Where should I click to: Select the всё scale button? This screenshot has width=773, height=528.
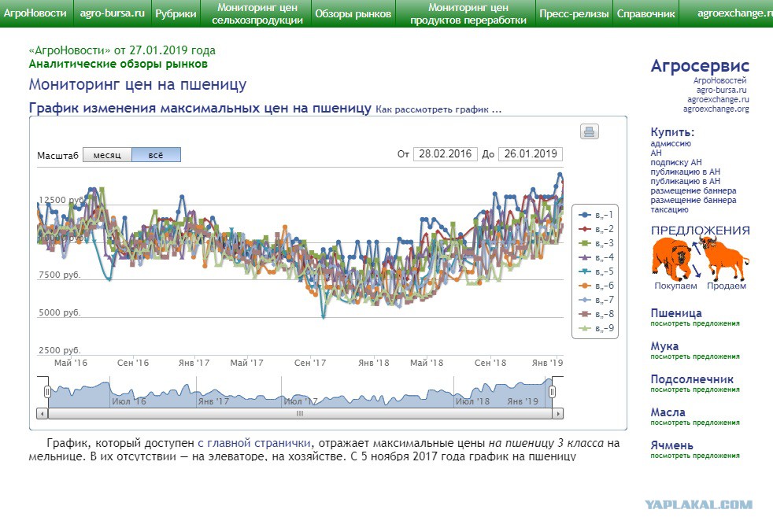[156, 155]
